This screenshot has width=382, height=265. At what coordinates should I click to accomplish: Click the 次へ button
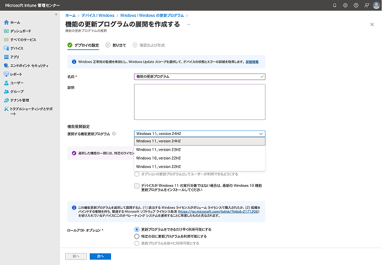click(100, 256)
